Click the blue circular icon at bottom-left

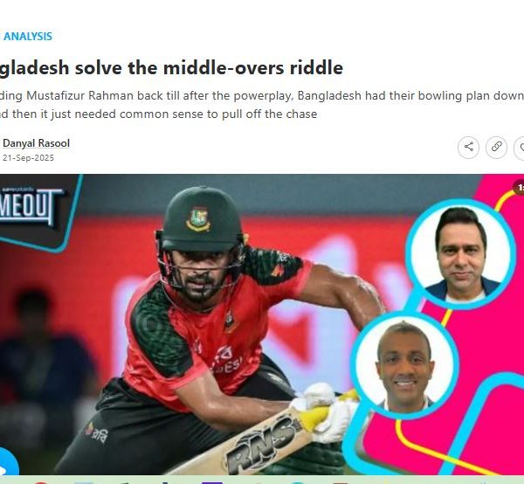point(9,462)
